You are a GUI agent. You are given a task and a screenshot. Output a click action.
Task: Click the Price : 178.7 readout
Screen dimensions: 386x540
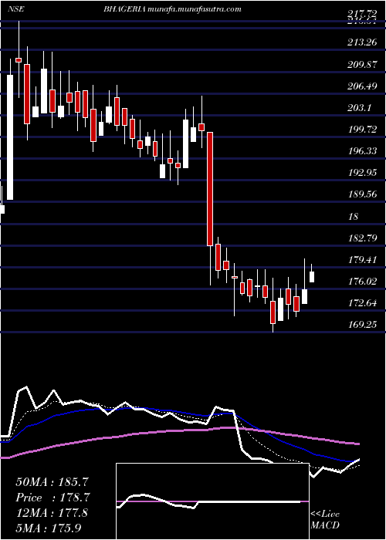click(x=52, y=498)
